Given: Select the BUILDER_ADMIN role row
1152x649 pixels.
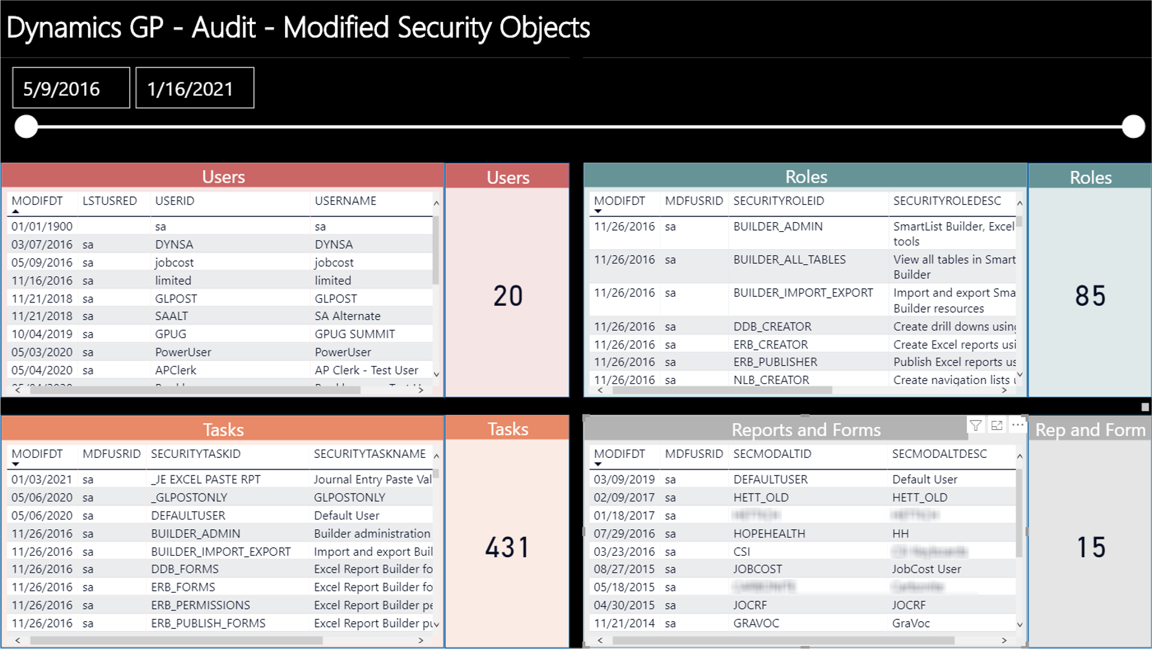Looking at the screenshot, I should [x=778, y=227].
